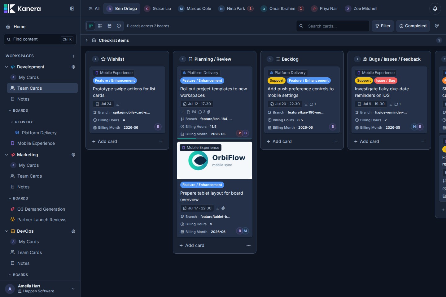Click comments icon on Add push preference controls card
446x297 pixels.
pos(313,104)
